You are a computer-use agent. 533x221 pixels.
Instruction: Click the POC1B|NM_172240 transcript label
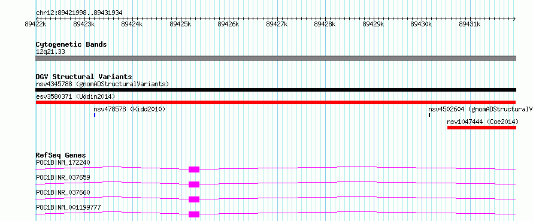[x=63, y=162]
